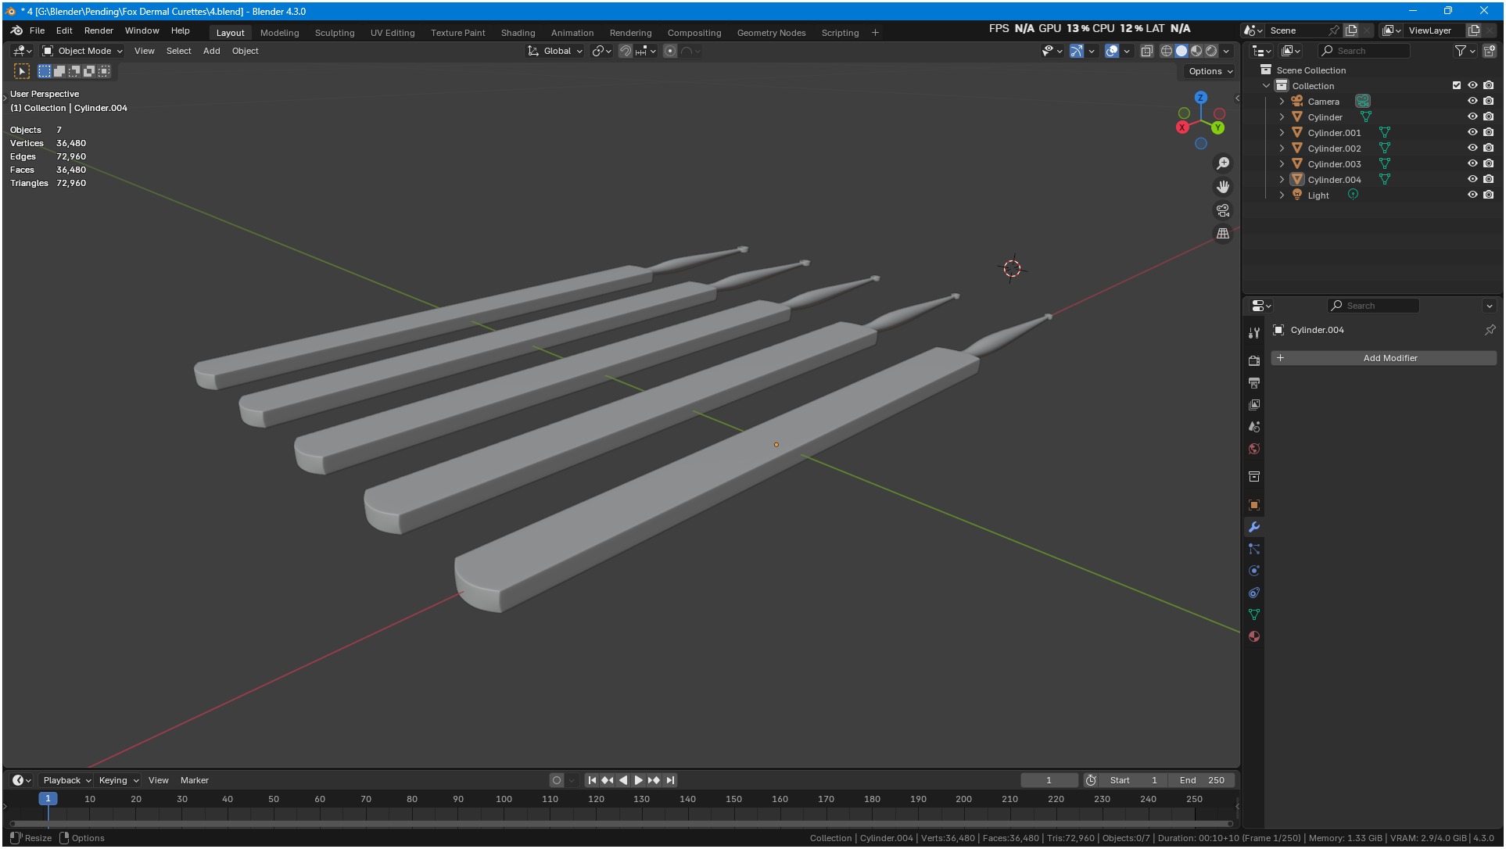Open the Material properties tab icon

(x=1254, y=636)
